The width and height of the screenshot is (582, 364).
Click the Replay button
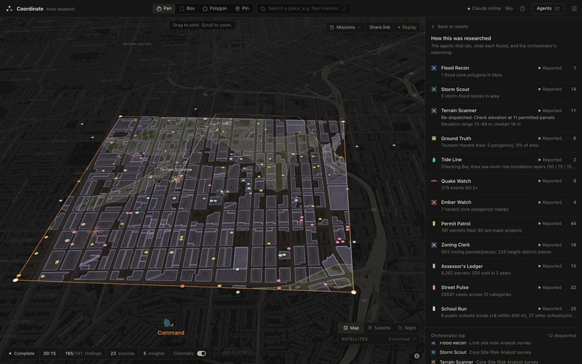click(407, 27)
